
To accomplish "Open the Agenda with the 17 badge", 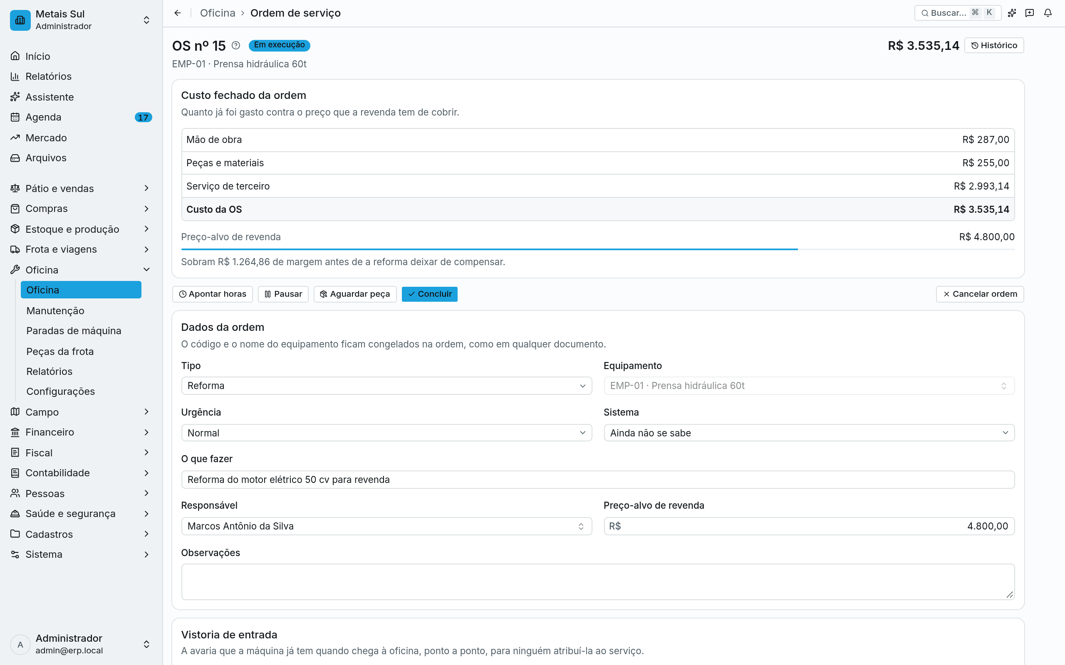I will (81, 117).
